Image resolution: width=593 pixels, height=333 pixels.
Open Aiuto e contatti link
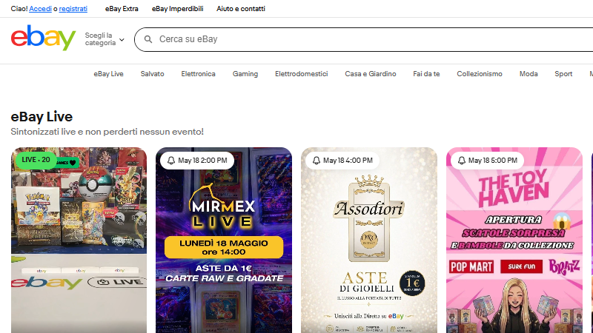tap(241, 9)
